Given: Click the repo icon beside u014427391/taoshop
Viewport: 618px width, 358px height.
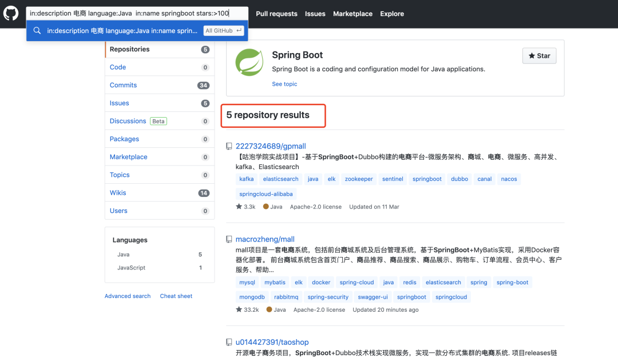Looking at the screenshot, I should pos(229,342).
